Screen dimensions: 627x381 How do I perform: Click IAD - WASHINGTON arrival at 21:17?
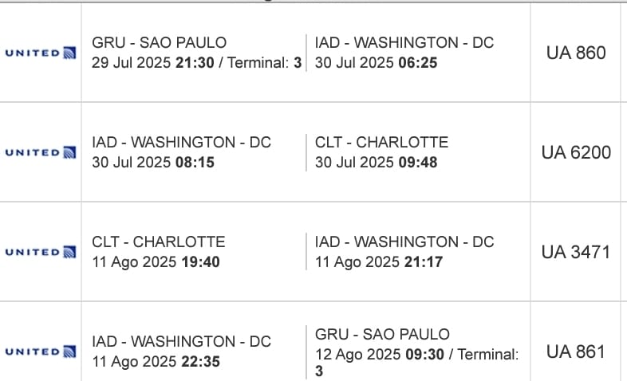point(404,242)
